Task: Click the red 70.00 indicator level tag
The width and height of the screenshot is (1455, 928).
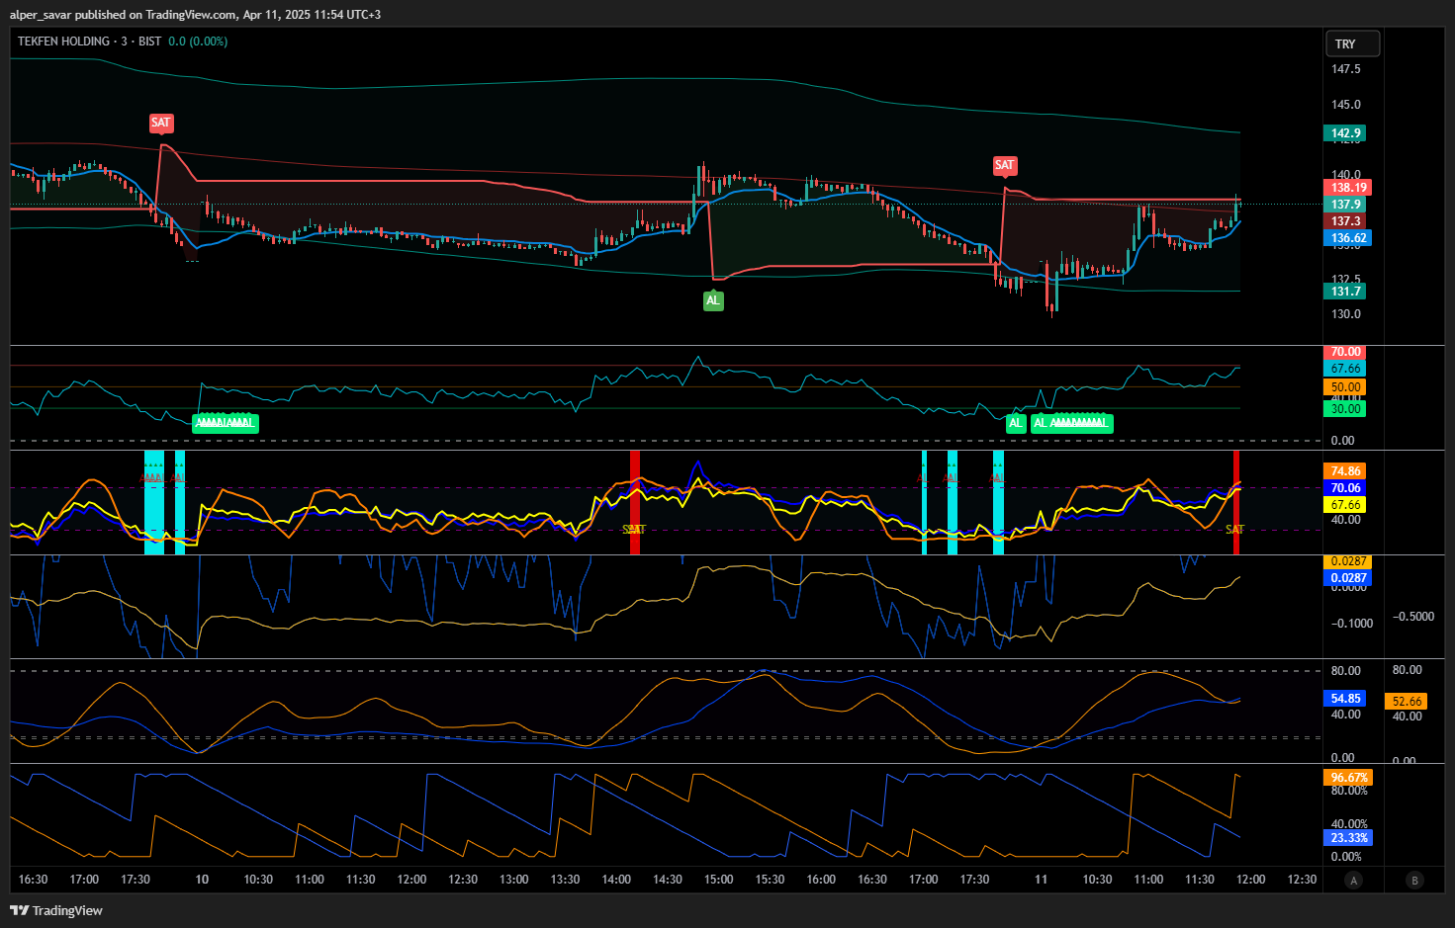Action: click(x=1345, y=352)
